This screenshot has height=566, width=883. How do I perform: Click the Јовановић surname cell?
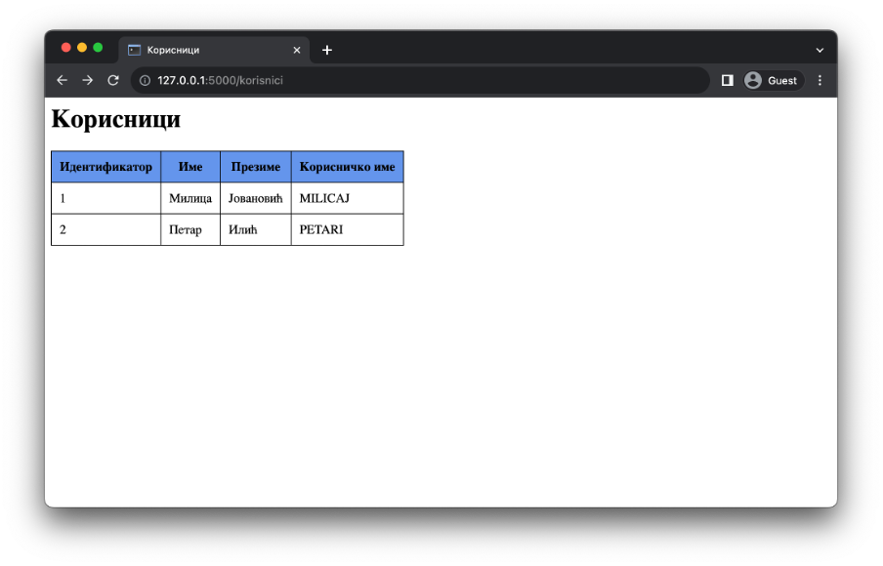[255, 198]
